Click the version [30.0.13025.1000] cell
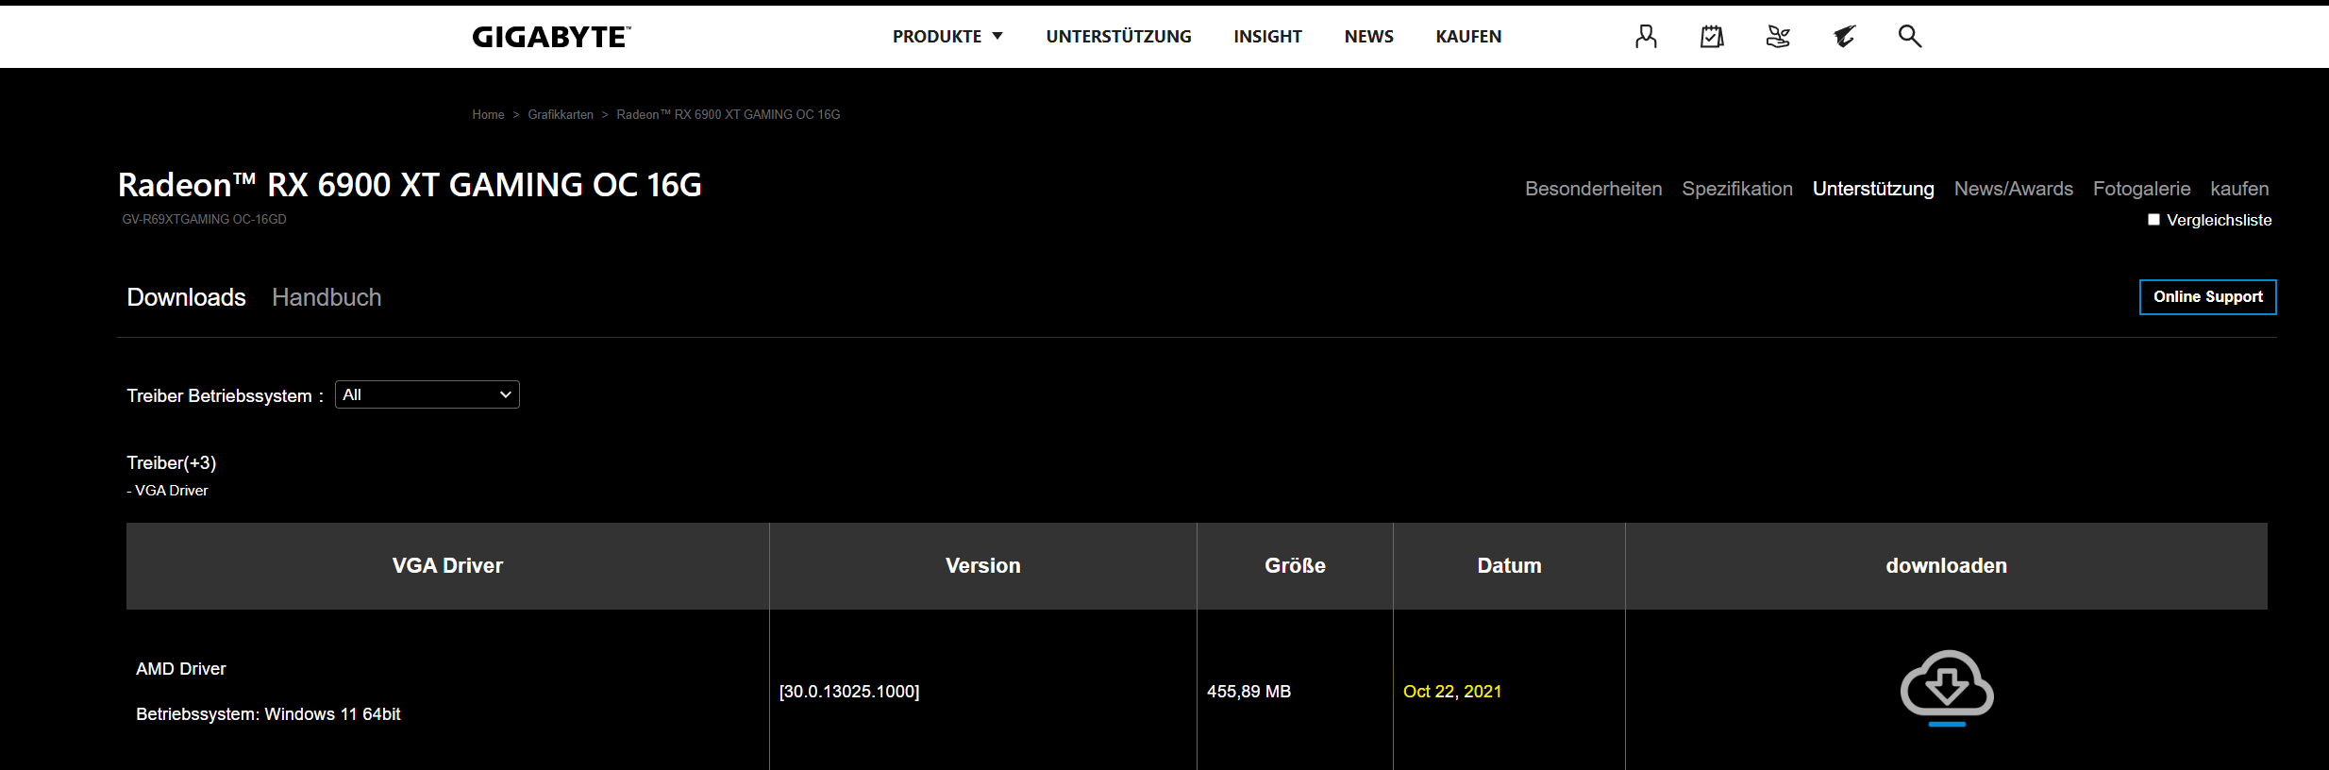The width and height of the screenshot is (2329, 770). [848, 692]
